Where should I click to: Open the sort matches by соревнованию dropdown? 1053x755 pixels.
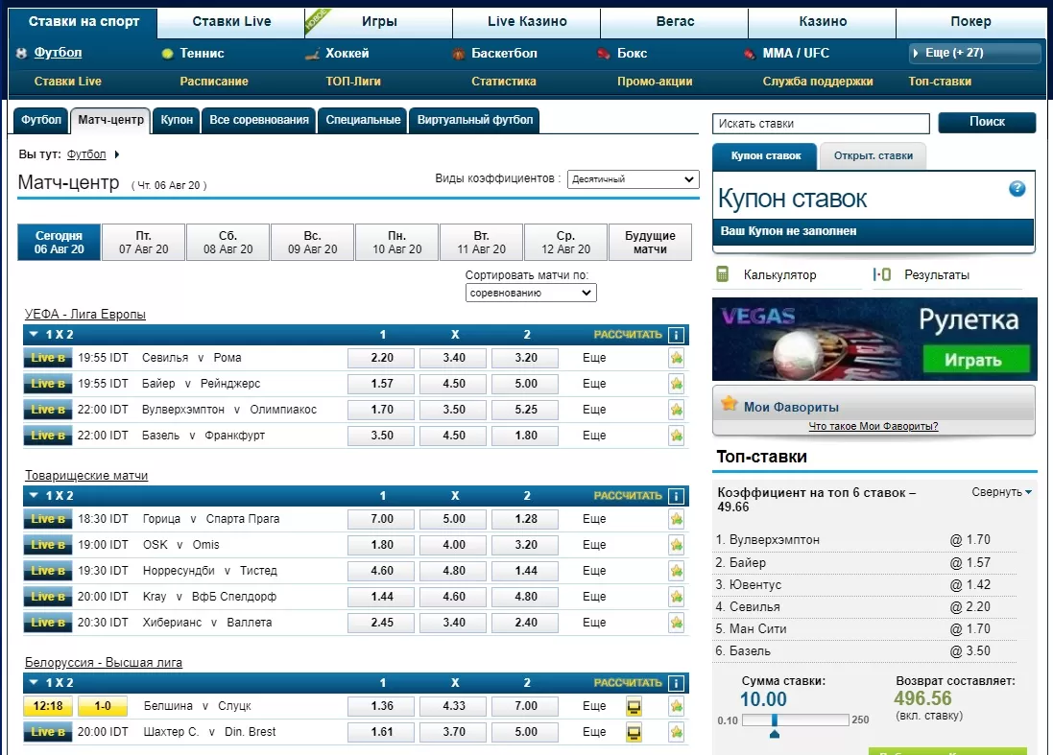tap(531, 294)
